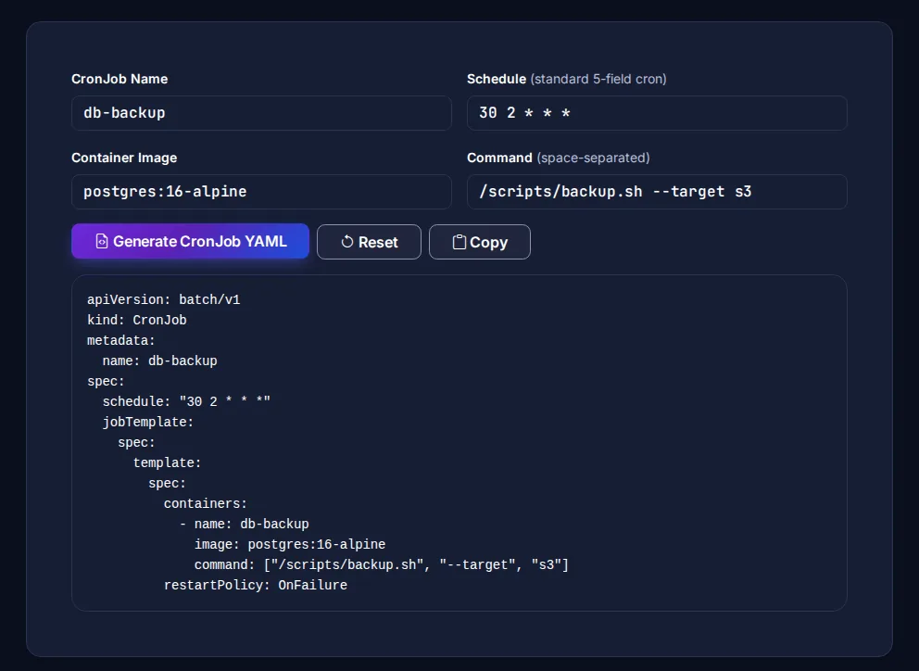
Task: Click the 'Schedule' label text
Action: [497, 79]
